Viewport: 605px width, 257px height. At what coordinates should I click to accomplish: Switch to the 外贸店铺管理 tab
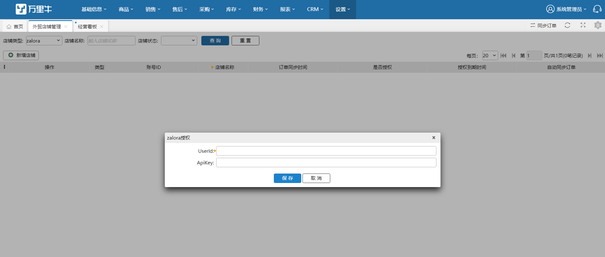pyautogui.click(x=47, y=27)
